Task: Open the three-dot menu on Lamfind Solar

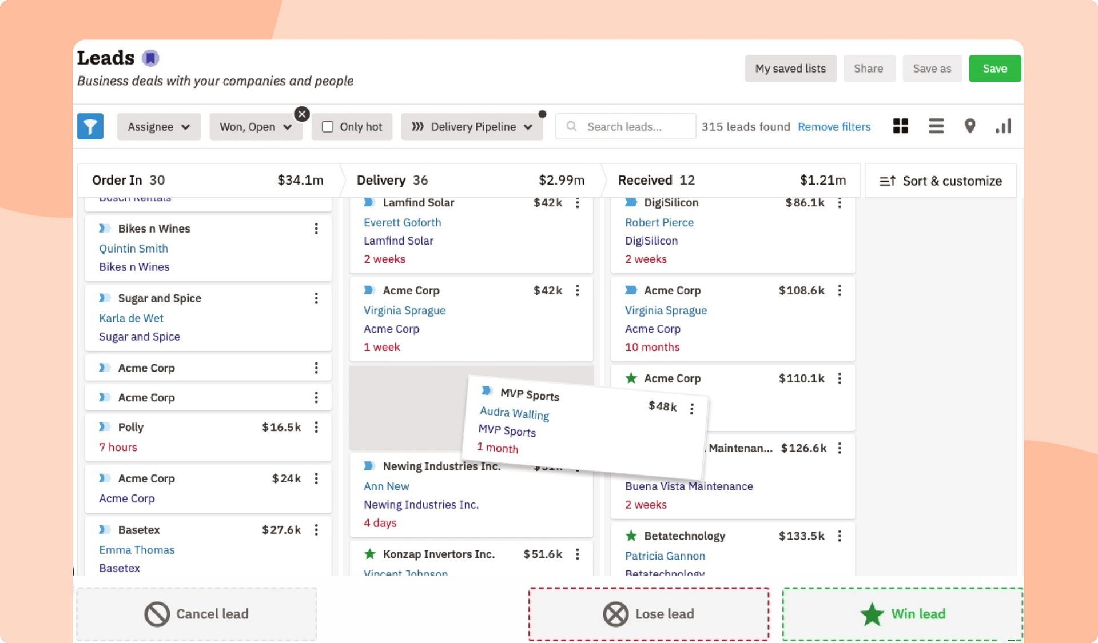Action: tap(578, 203)
